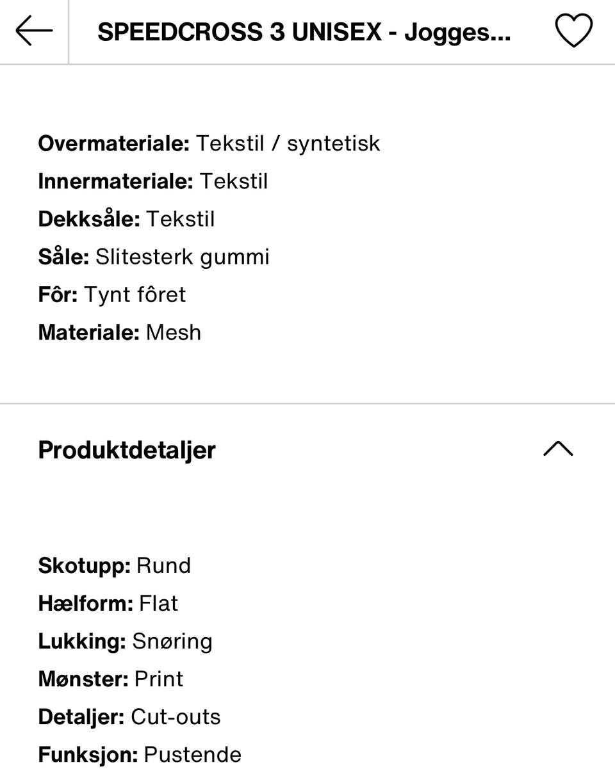Viewport: 615px width, 783px height.
Task: Tap the Produktdetaljer section heading
Action: 127,450
